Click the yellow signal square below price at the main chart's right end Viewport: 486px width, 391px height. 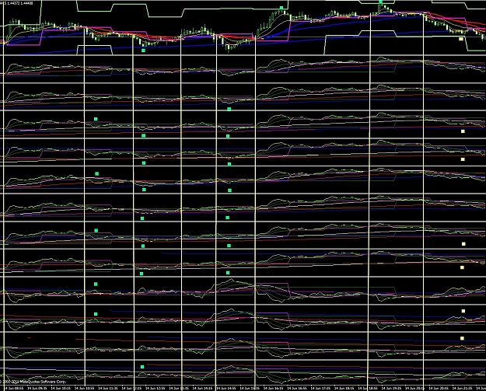[461, 39]
